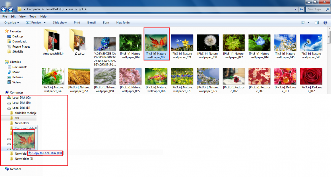331x177 pixels.
Task: Click the Back navigation arrow button
Action: point(4,9)
